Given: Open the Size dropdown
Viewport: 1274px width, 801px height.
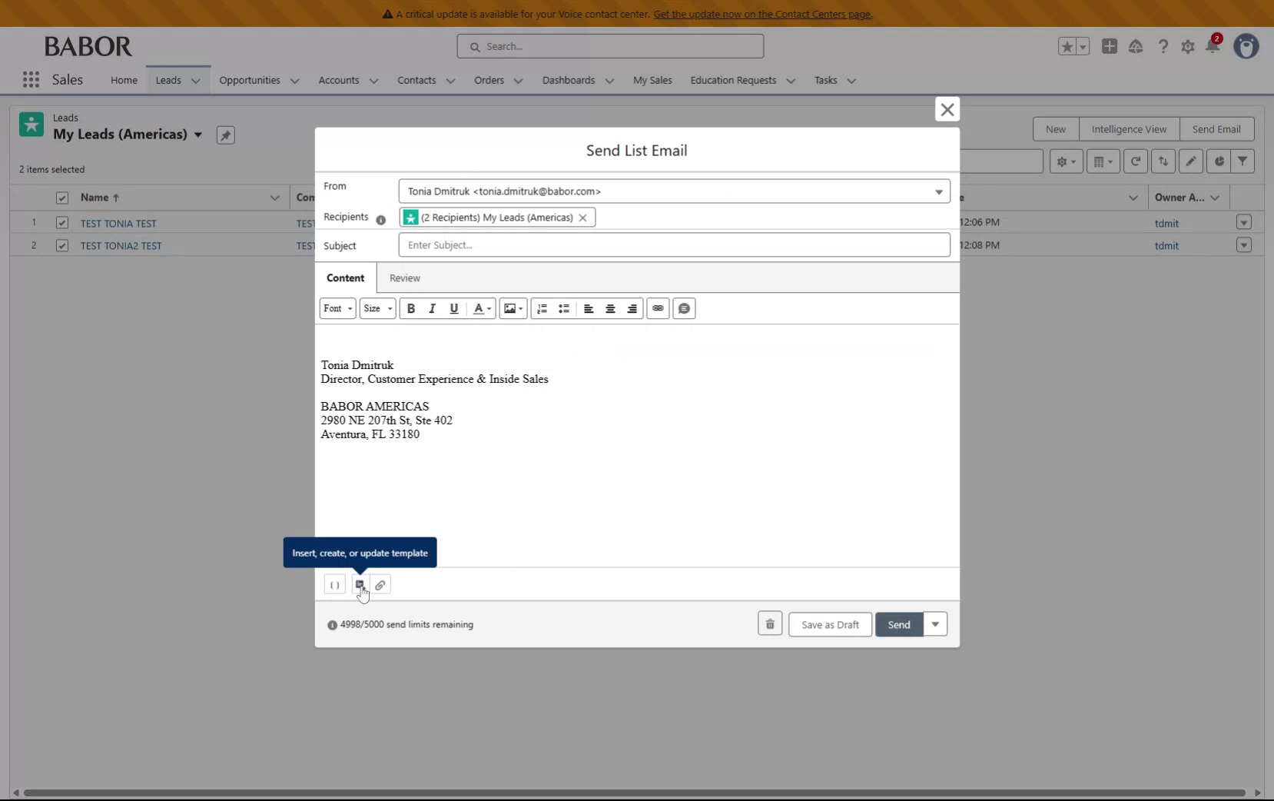Looking at the screenshot, I should [x=377, y=308].
